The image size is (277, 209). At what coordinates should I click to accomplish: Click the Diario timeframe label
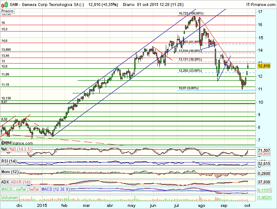pyautogui.click(x=128, y=5)
